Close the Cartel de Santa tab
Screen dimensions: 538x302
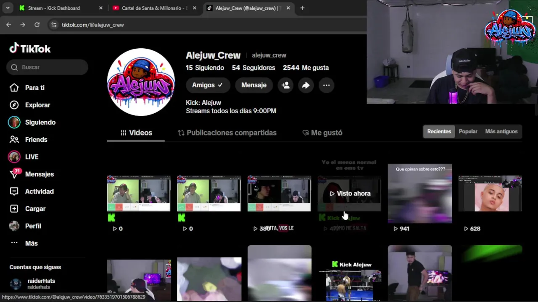point(194,8)
